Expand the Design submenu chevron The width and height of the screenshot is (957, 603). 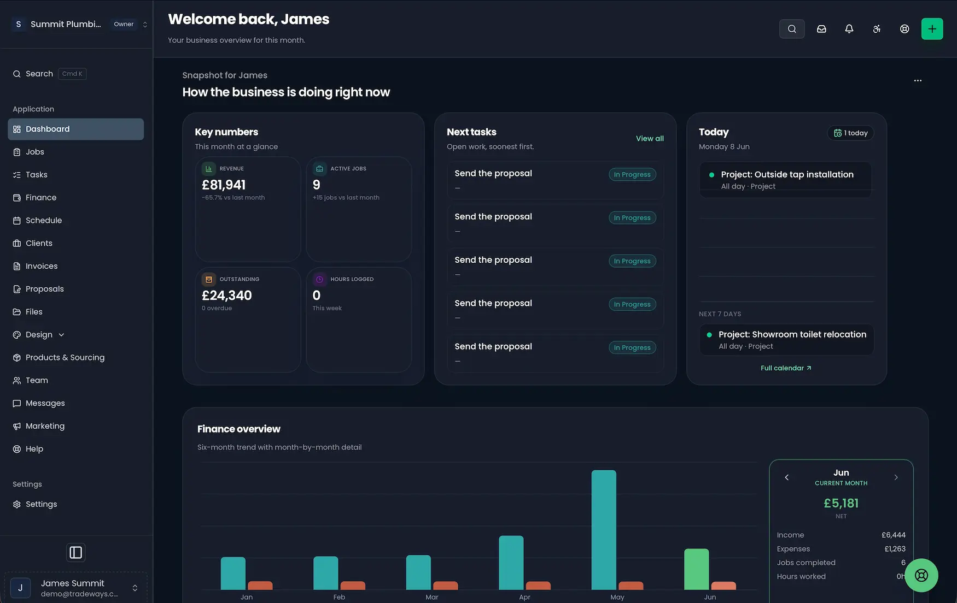61,335
